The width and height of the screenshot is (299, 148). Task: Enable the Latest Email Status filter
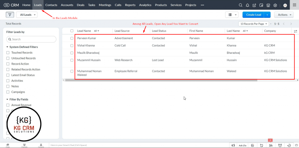pos(8,75)
